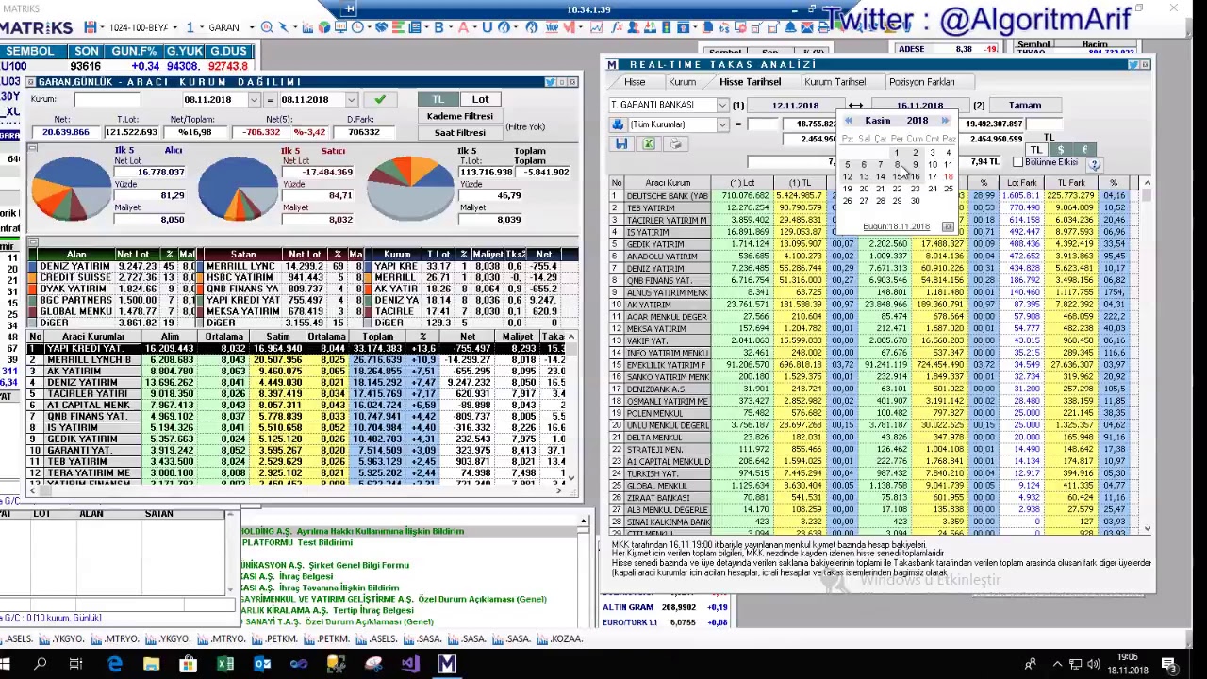This screenshot has height=679, width=1207.
Task: Save takas analysis with the floppy icon
Action: pyautogui.click(x=621, y=143)
